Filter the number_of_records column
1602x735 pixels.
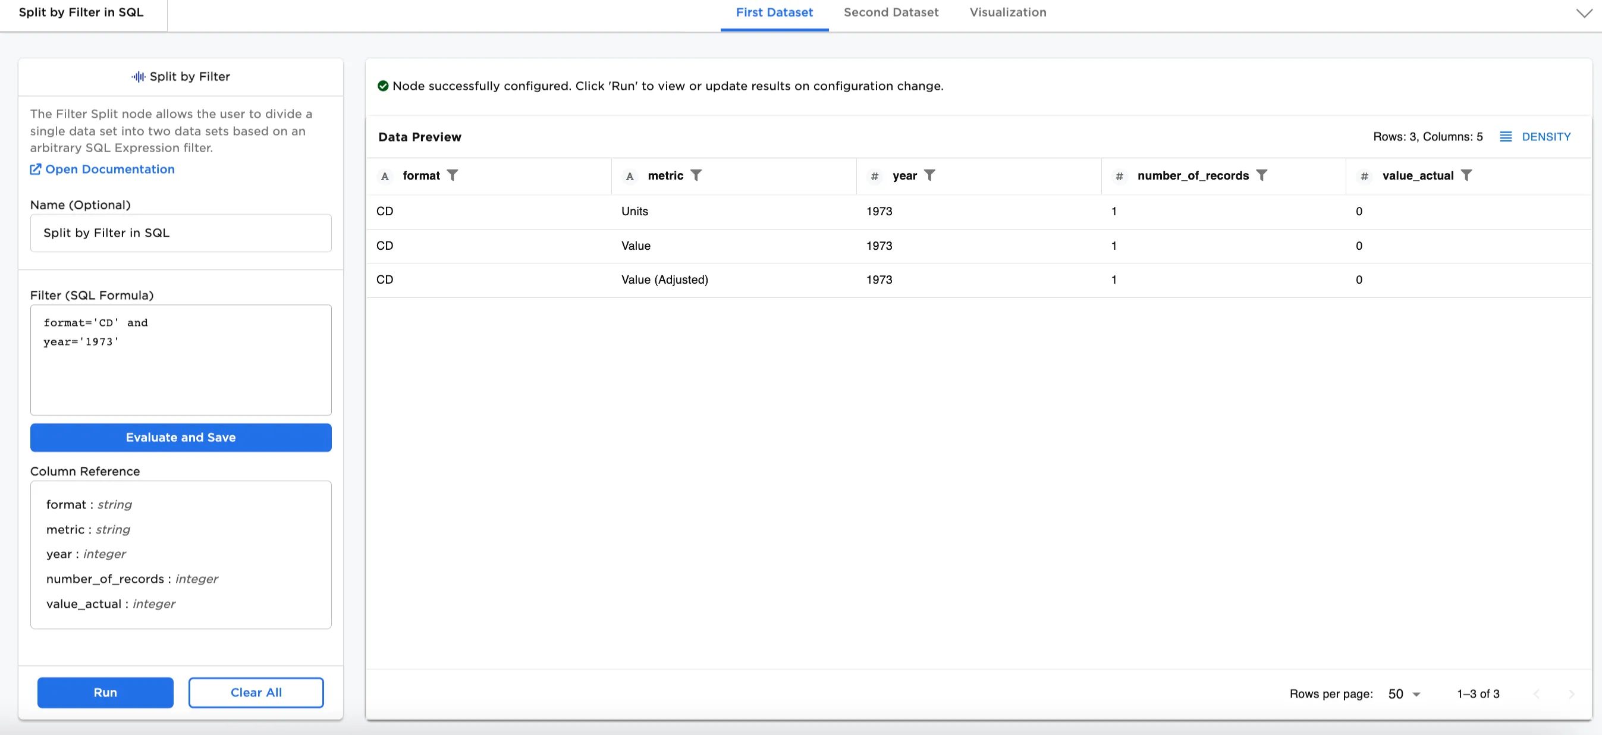click(1262, 175)
